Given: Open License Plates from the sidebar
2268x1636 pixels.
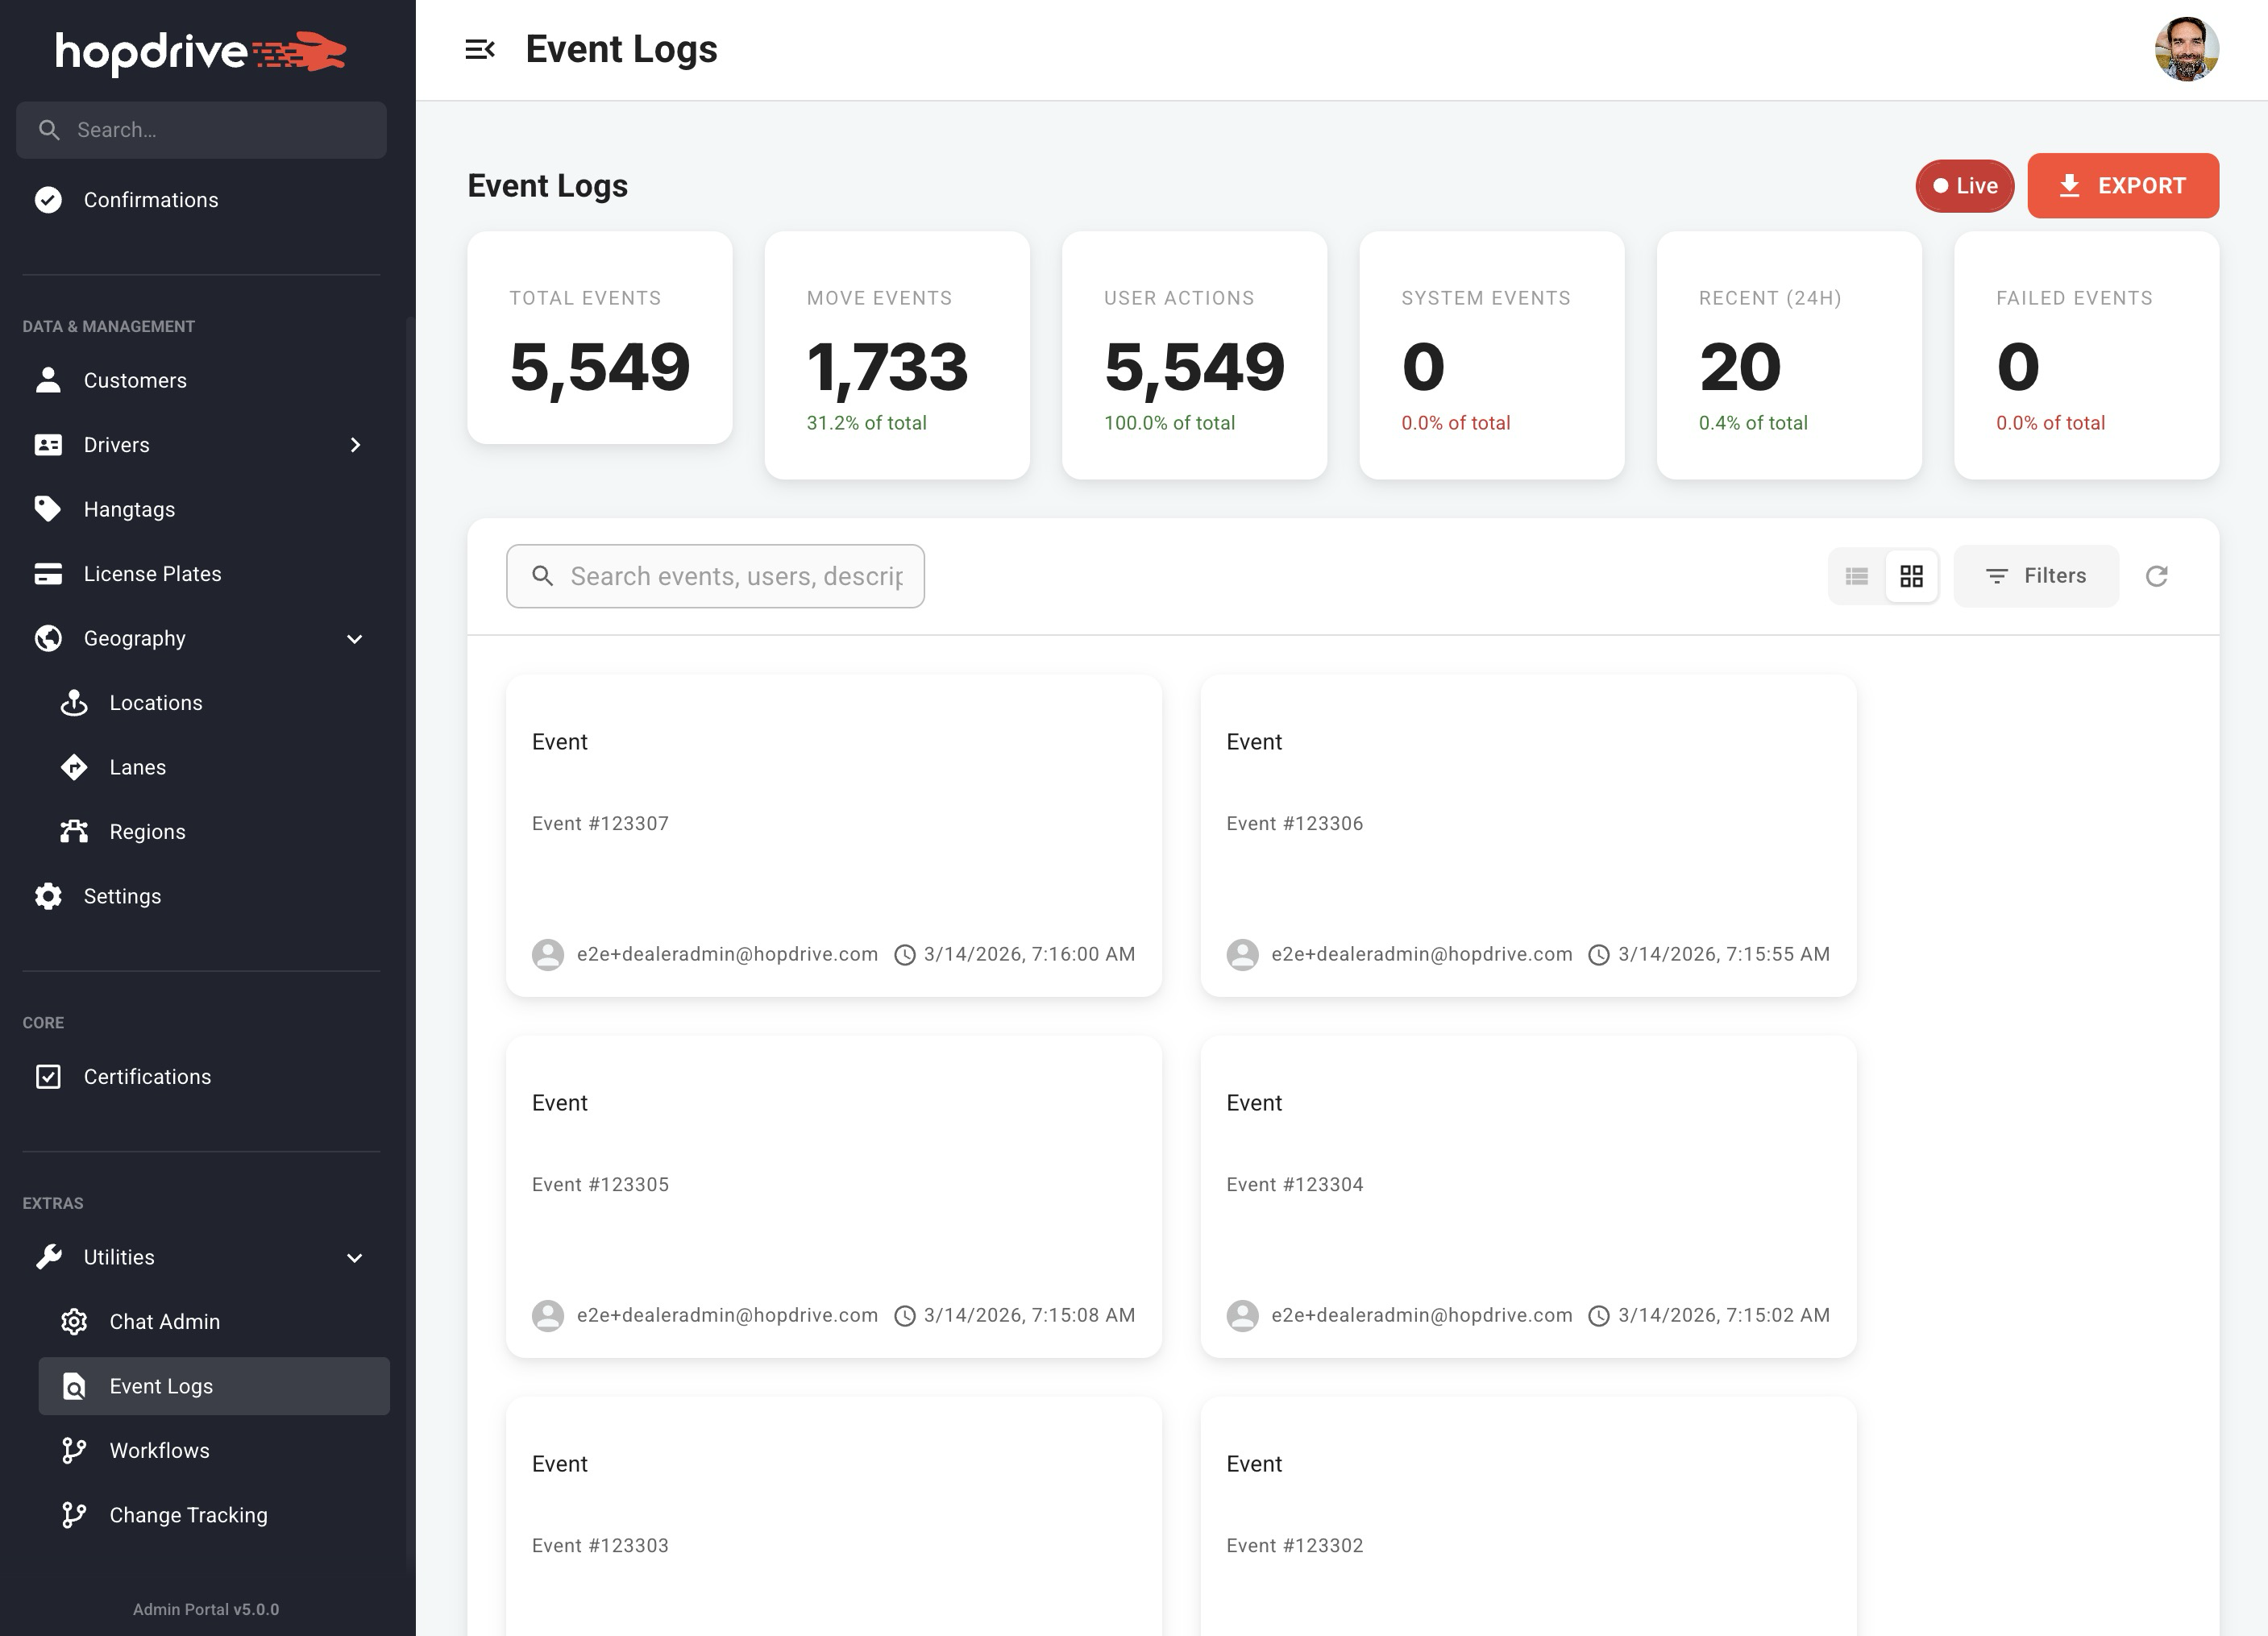Looking at the screenshot, I should click(152, 573).
